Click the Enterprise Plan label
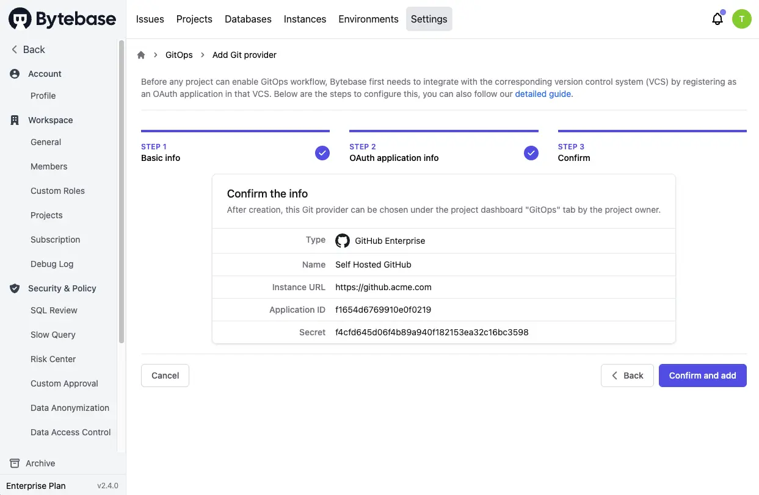This screenshot has height=495, width=759. coord(36,486)
